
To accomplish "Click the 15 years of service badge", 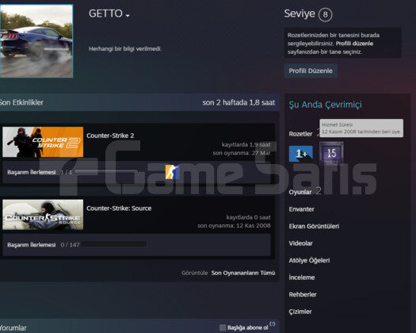I will (331, 153).
